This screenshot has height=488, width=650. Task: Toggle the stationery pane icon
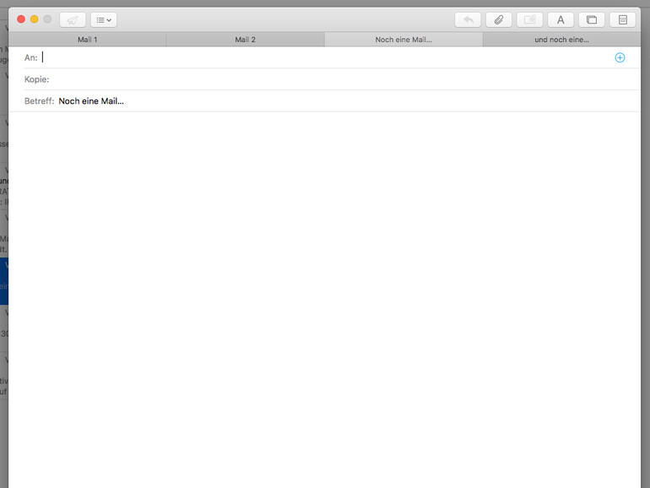click(623, 20)
